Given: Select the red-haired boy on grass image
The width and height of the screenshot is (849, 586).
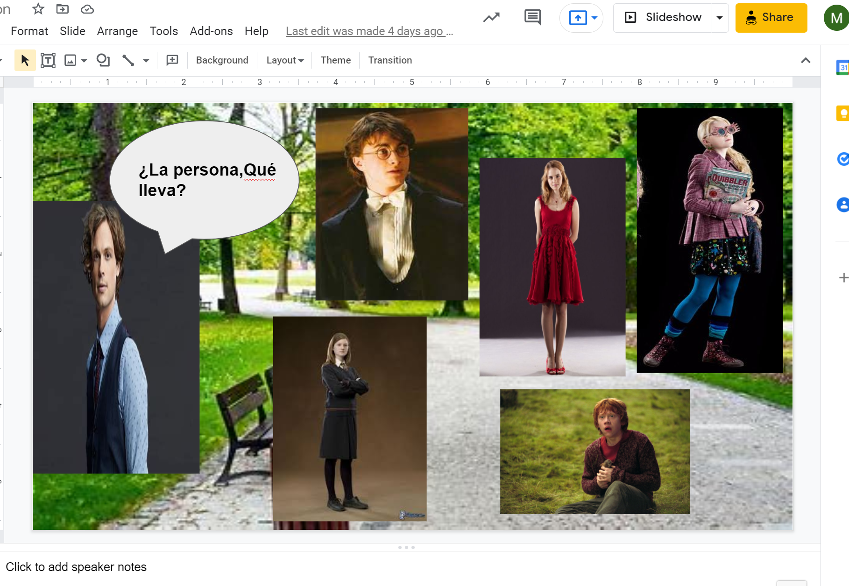Looking at the screenshot, I should pyautogui.click(x=595, y=452).
